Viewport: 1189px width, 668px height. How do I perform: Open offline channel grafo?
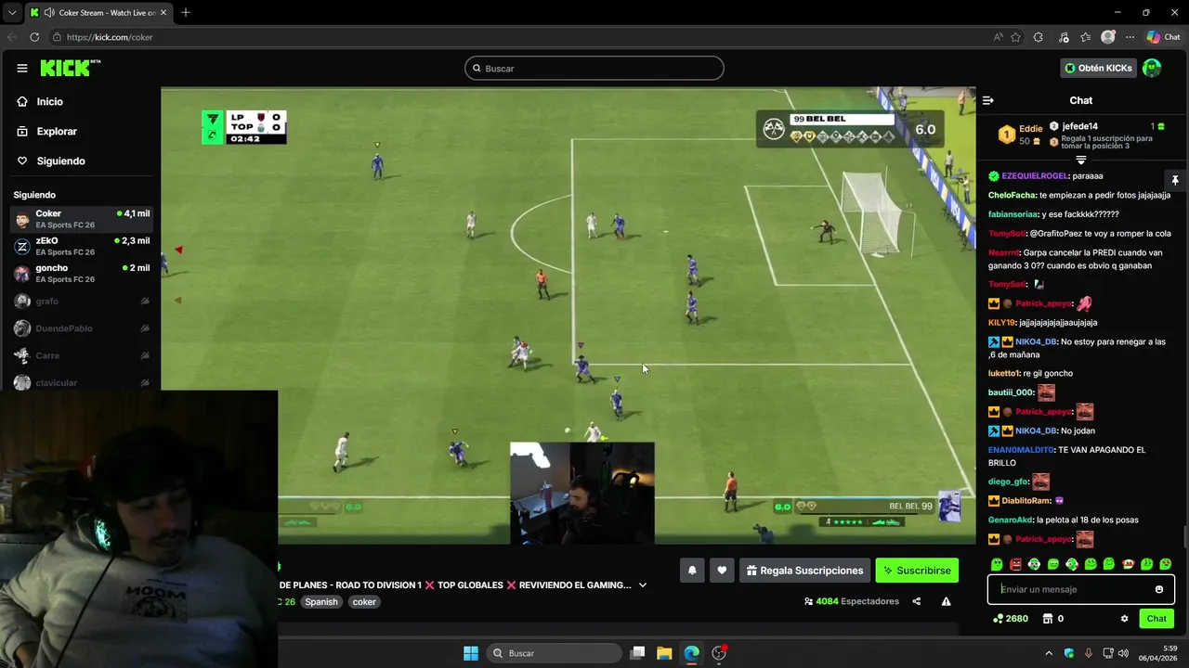[82, 302]
